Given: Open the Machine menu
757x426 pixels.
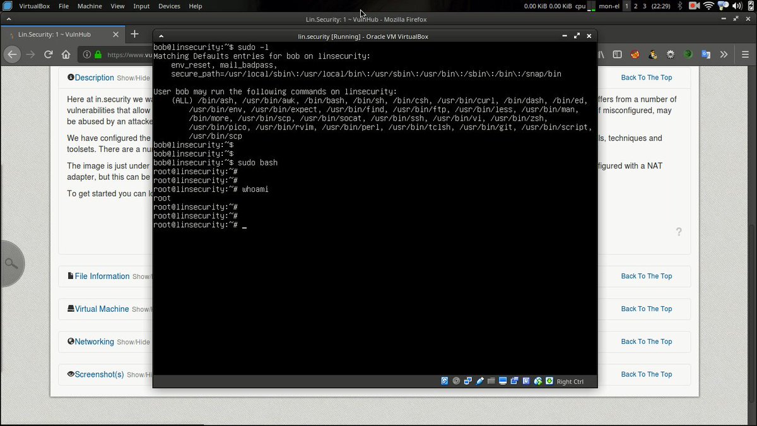Looking at the screenshot, I should coord(90,6).
